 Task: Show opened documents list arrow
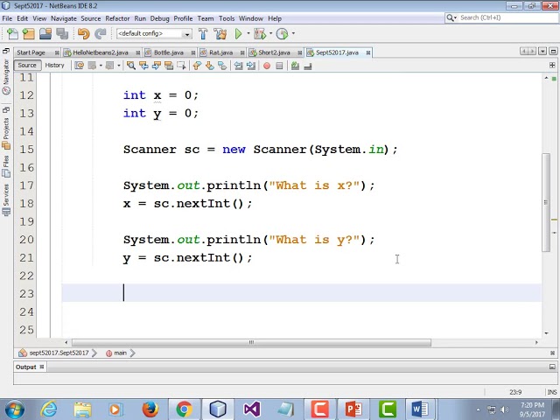[x=542, y=52]
